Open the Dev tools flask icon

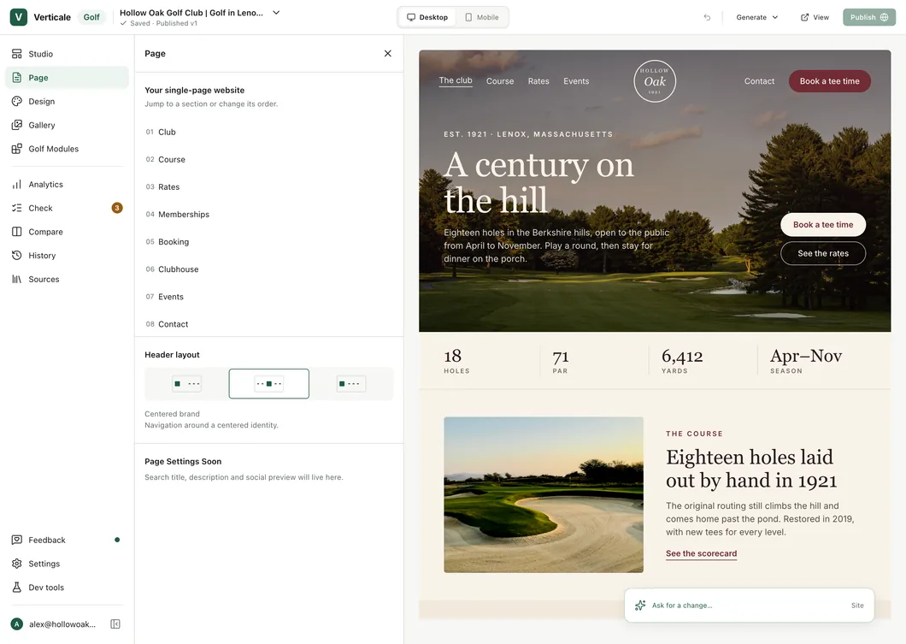[x=17, y=588]
